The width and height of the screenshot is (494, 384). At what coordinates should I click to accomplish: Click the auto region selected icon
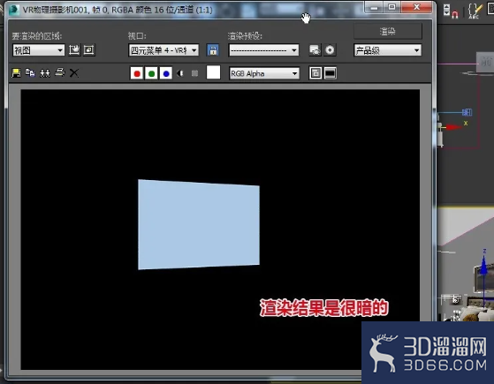tap(89, 49)
